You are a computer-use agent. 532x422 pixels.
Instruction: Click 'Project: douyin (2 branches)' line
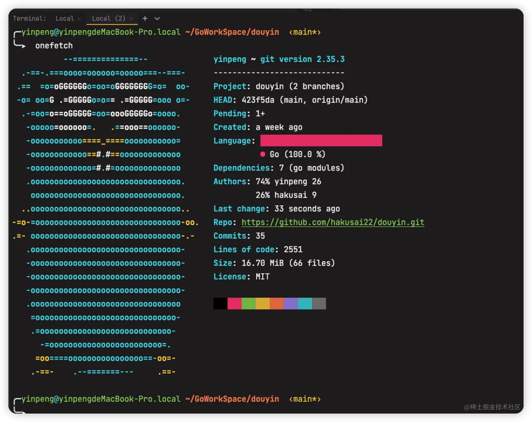pos(279,87)
